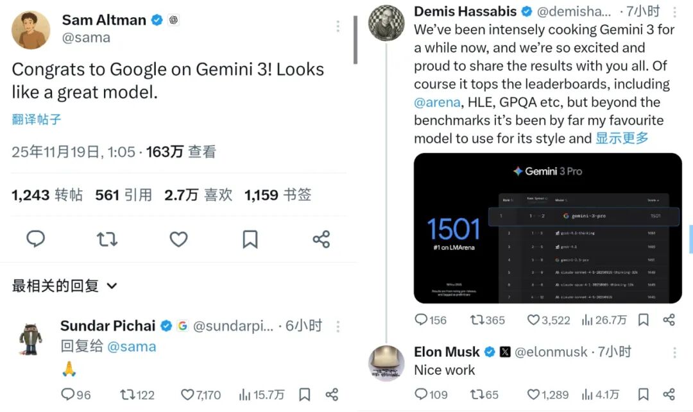
Task: Bookmark Sam Altman's post
Action: [x=250, y=239]
